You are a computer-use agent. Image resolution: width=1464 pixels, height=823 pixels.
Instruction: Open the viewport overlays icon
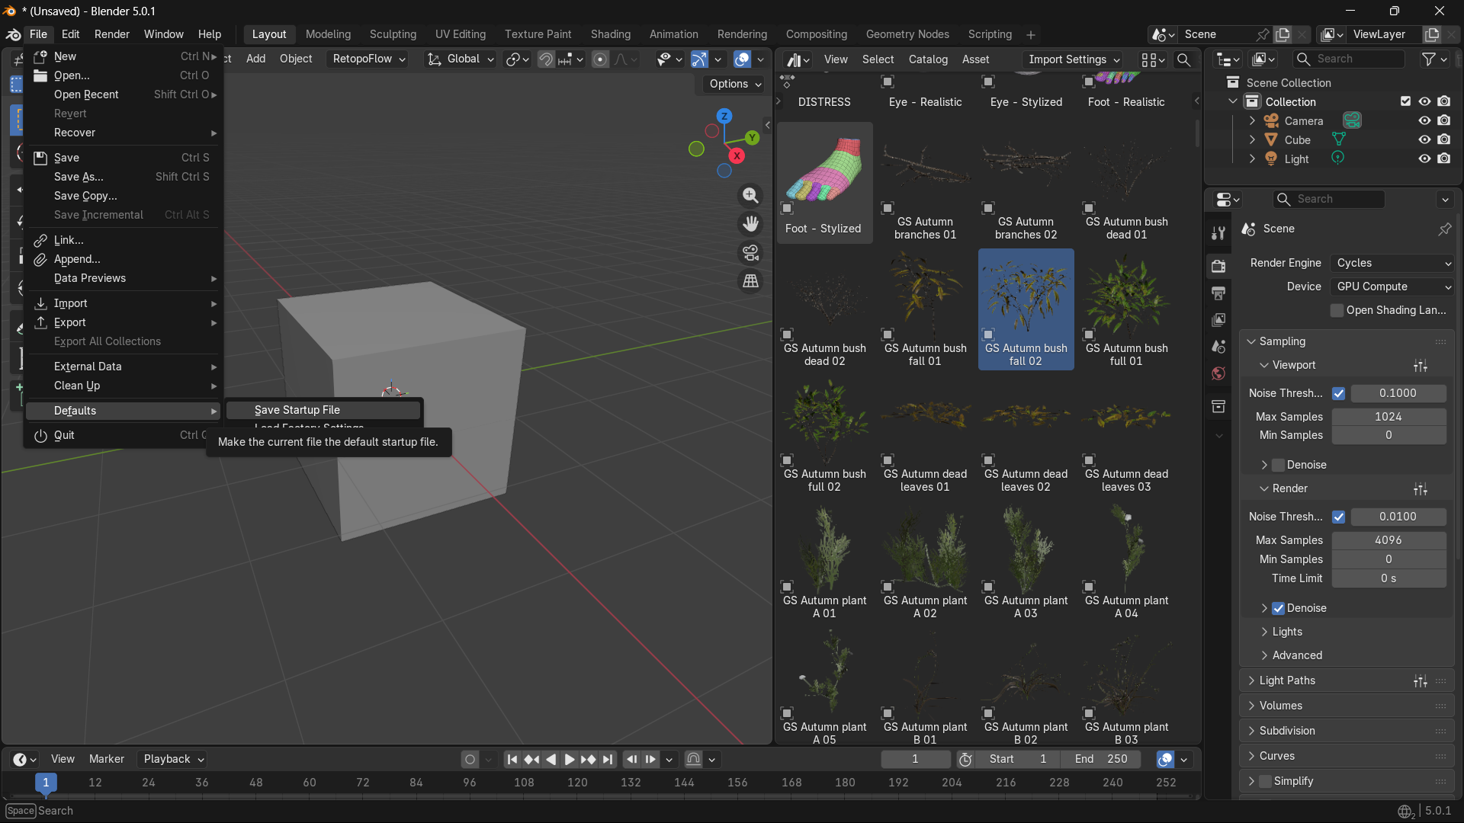[x=742, y=59]
